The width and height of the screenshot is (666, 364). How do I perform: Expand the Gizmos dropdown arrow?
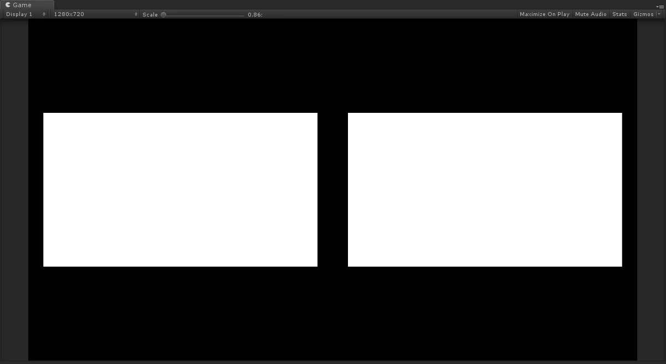click(659, 14)
